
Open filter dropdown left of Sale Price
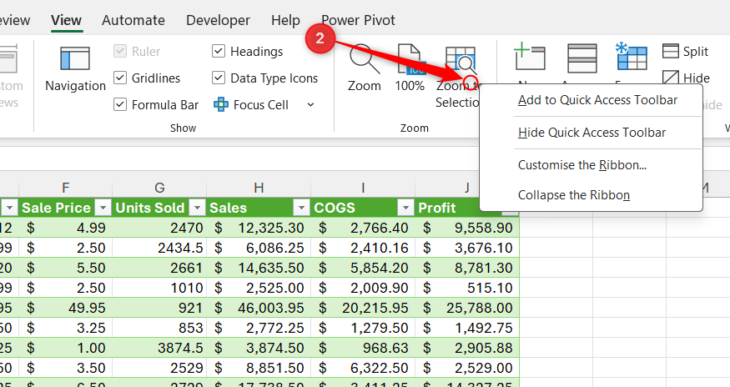(9, 208)
